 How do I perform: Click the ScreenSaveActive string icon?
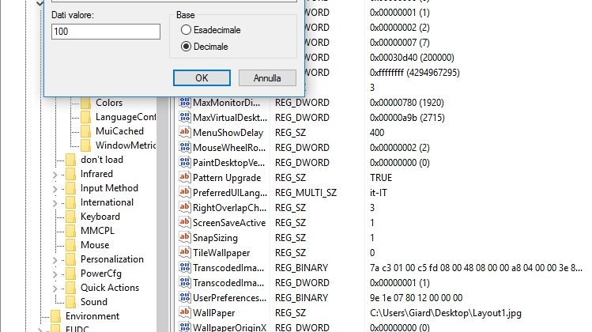point(185,222)
